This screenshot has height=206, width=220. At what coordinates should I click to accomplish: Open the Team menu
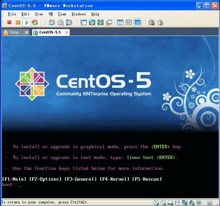coord(62,14)
